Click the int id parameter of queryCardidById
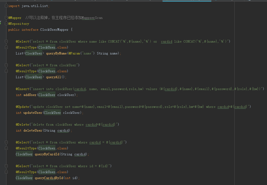The height and width of the screenshot is (185, 267). 71,178
